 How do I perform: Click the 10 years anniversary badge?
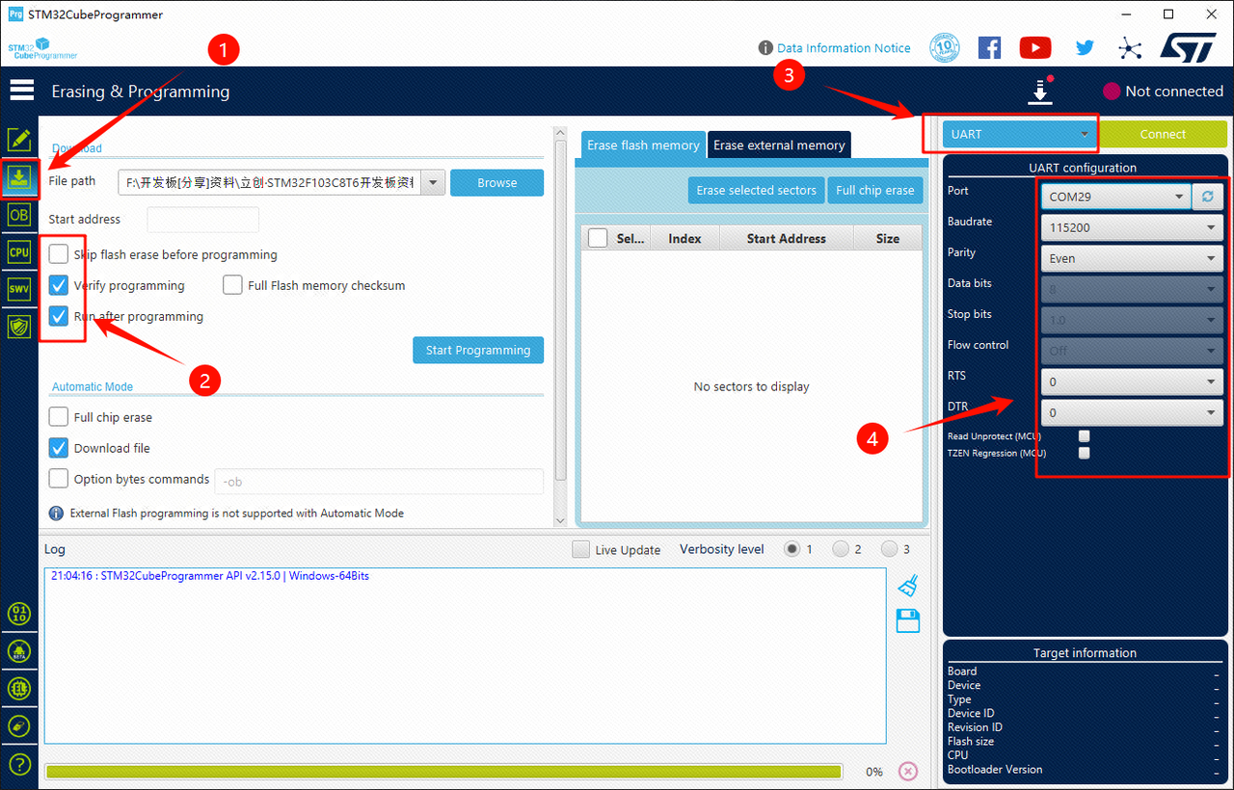[945, 47]
